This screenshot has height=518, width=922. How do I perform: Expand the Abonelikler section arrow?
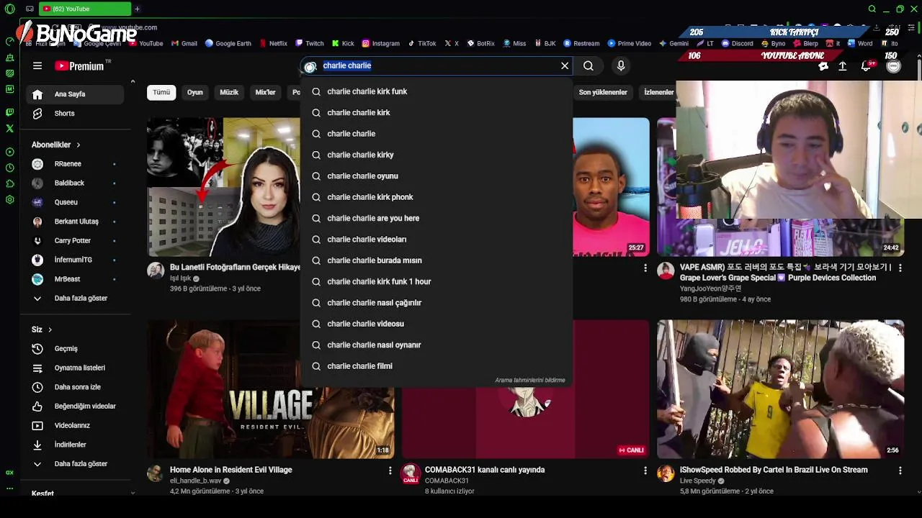pyautogui.click(x=78, y=145)
